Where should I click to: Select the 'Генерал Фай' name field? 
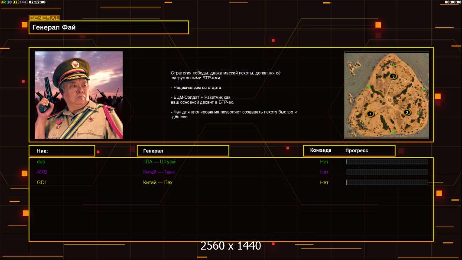click(109, 27)
